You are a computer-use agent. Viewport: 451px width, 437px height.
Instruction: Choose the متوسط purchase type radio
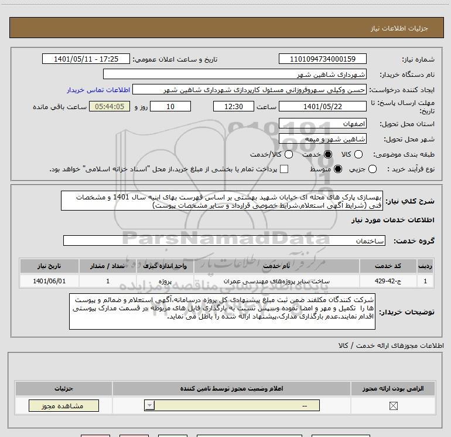click(x=338, y=169)
